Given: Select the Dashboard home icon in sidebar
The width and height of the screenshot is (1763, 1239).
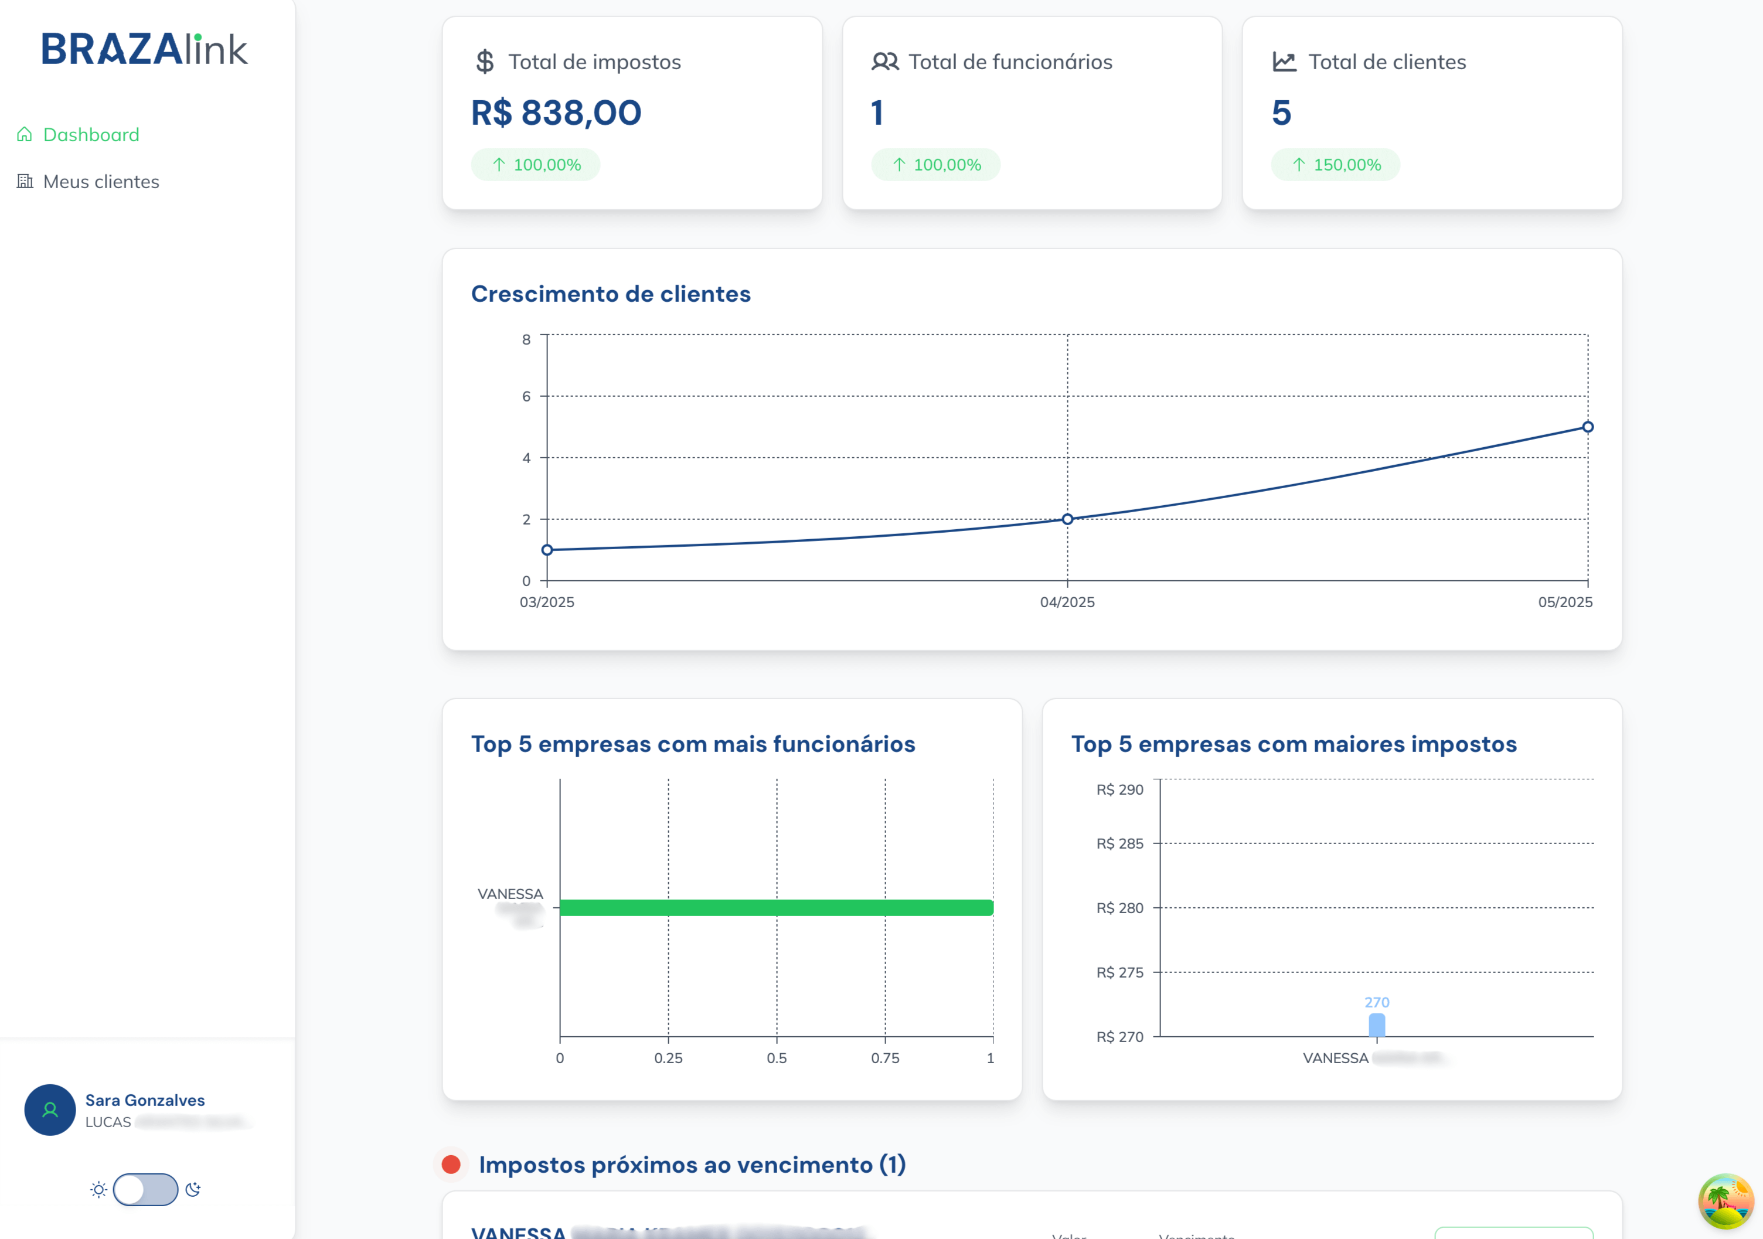Looking at the screenshot, I should (25, 134).
